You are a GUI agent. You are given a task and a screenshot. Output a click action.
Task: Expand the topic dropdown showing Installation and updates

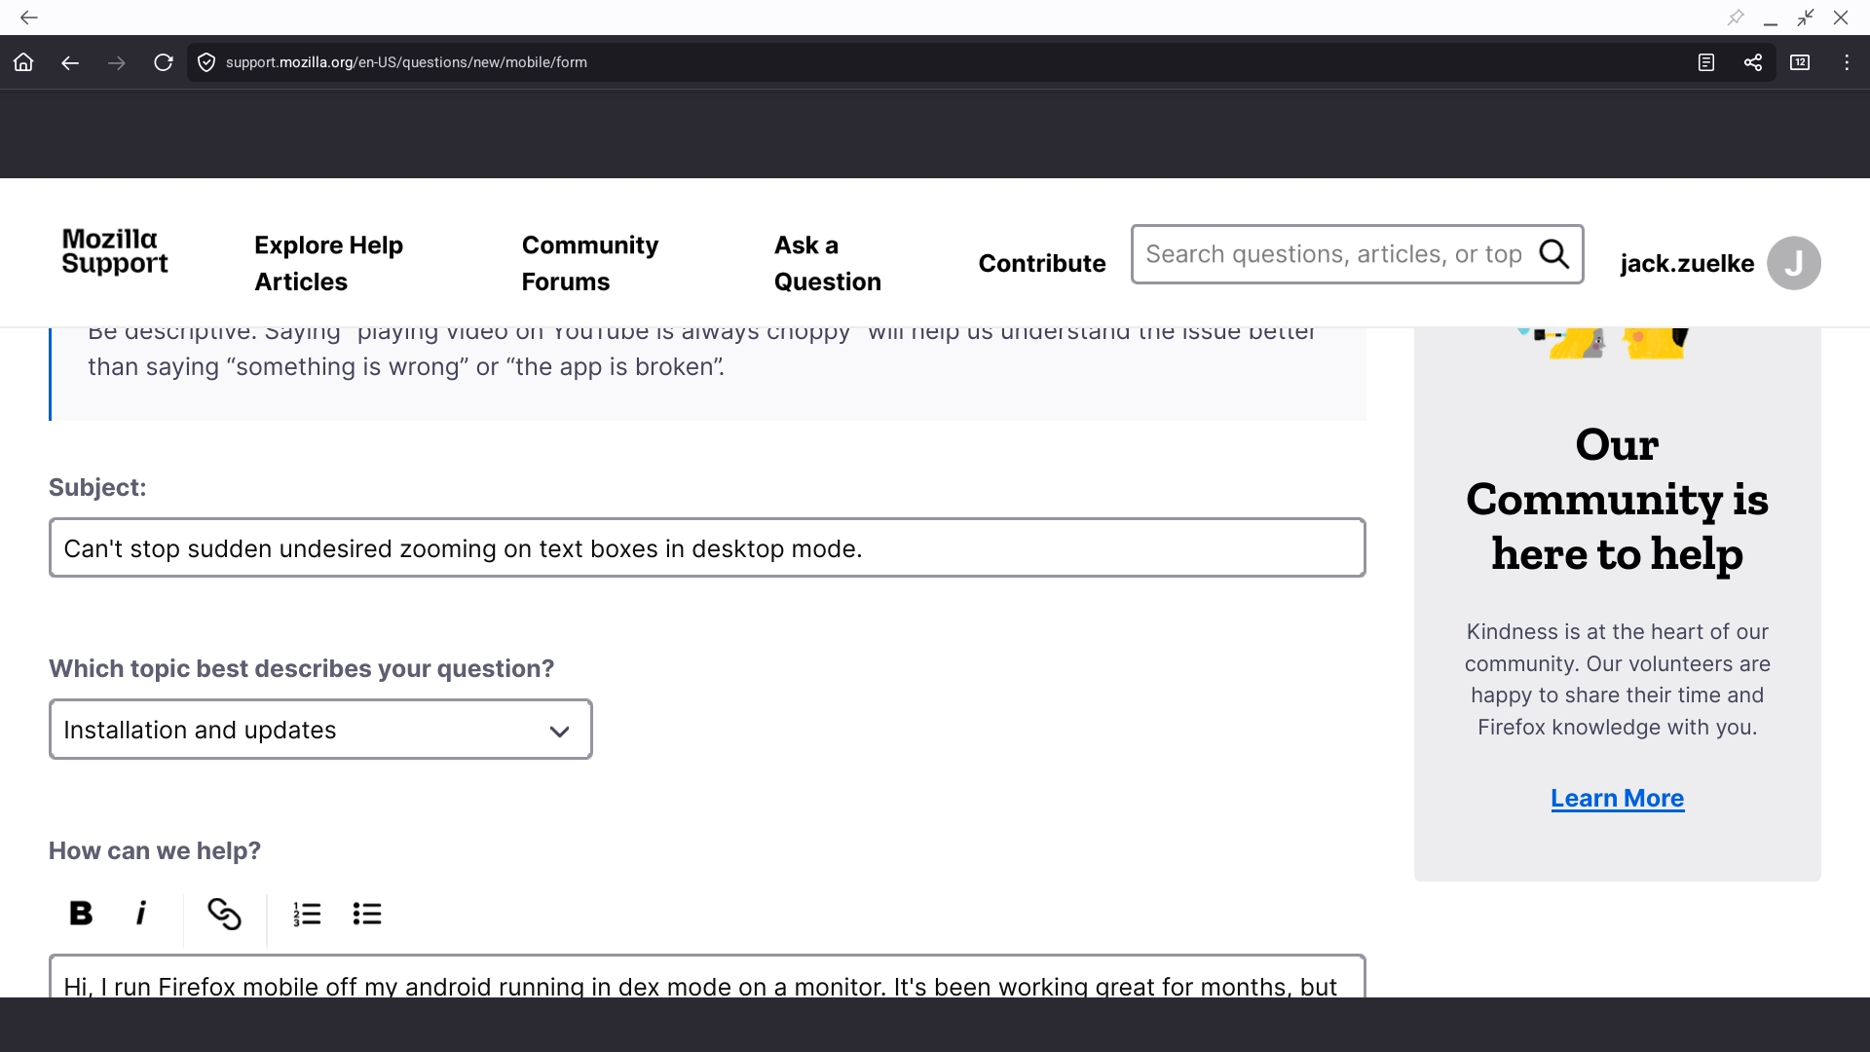point(320,730)
